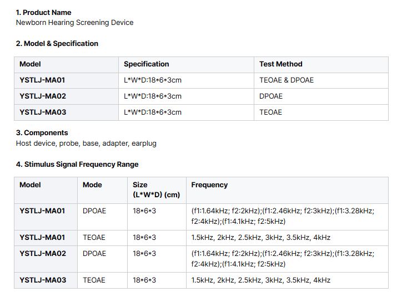The width and height of the screenshot is (412, 292).
Task: Select the "TEOAE & DPOAE" test method cell
Action: (x=286, y=80)
